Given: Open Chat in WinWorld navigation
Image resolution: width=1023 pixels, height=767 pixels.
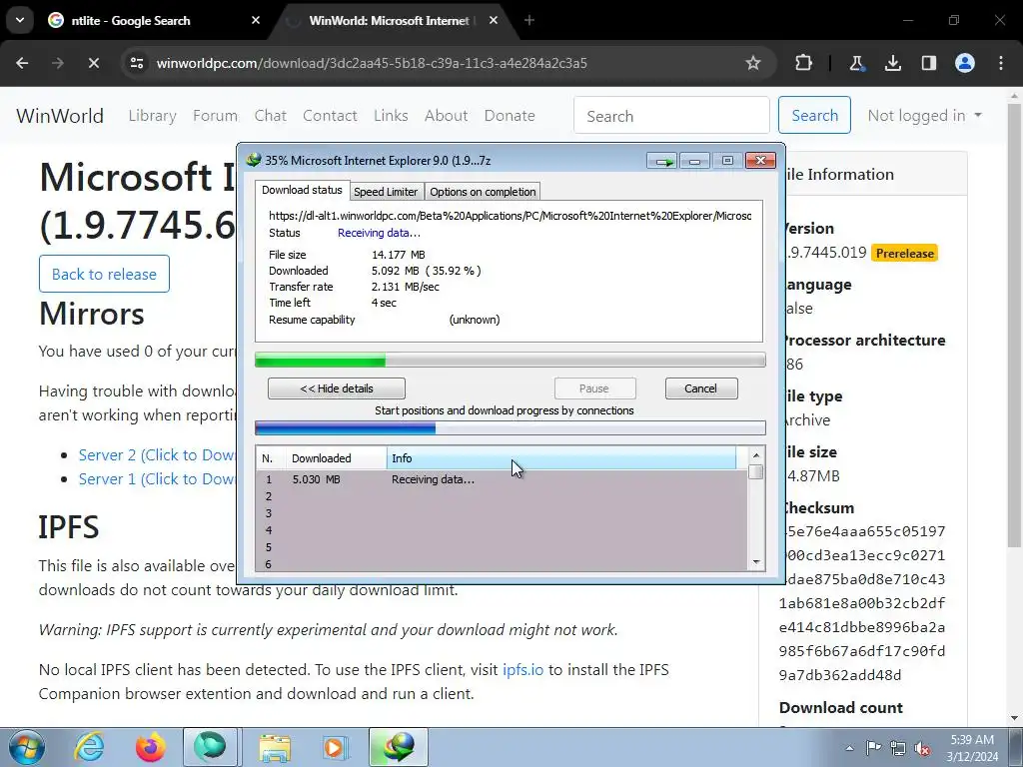Looking at the screenshot, I should coord(270,116).
